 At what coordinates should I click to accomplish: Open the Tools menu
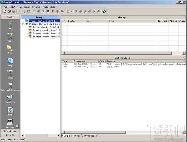(45, 7)
